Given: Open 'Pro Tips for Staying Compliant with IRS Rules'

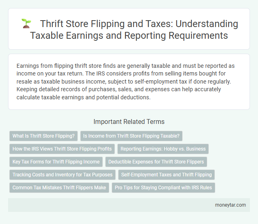Looking at the screenshot, I should tap(163, 188).
